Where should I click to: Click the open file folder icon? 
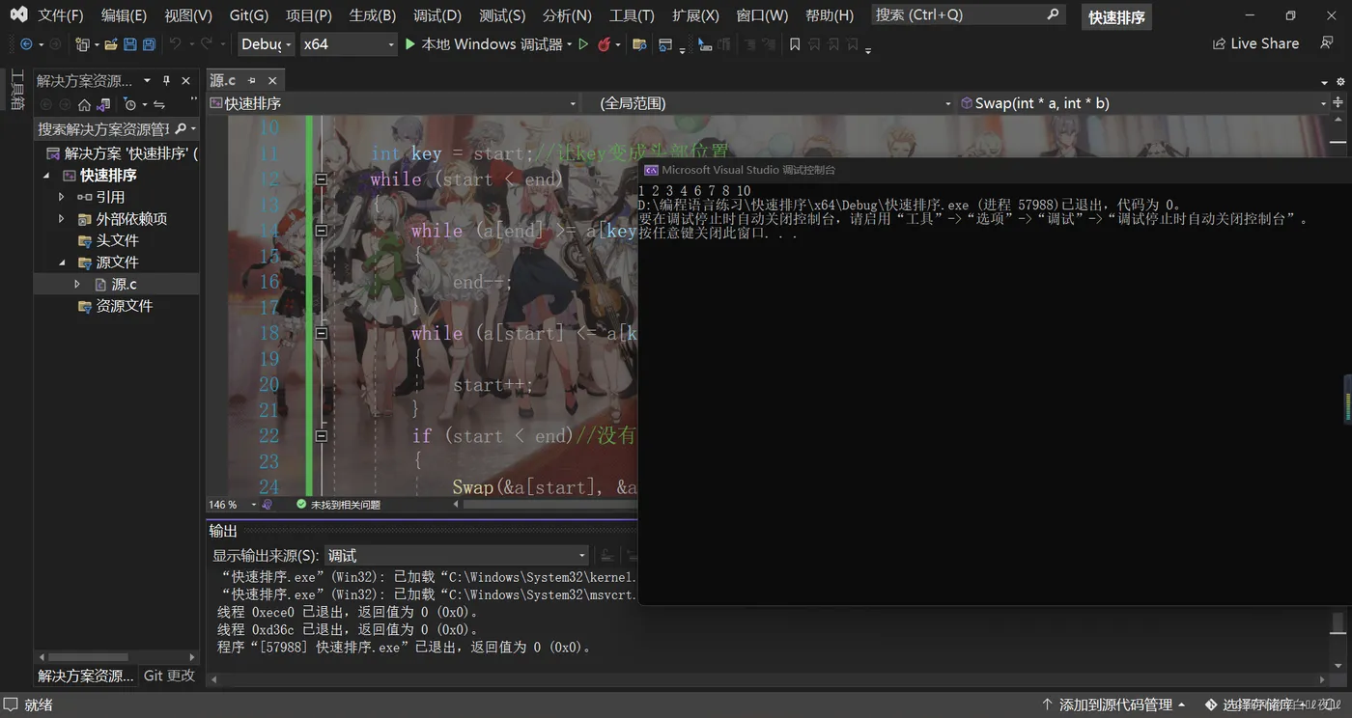coord(111,44)
